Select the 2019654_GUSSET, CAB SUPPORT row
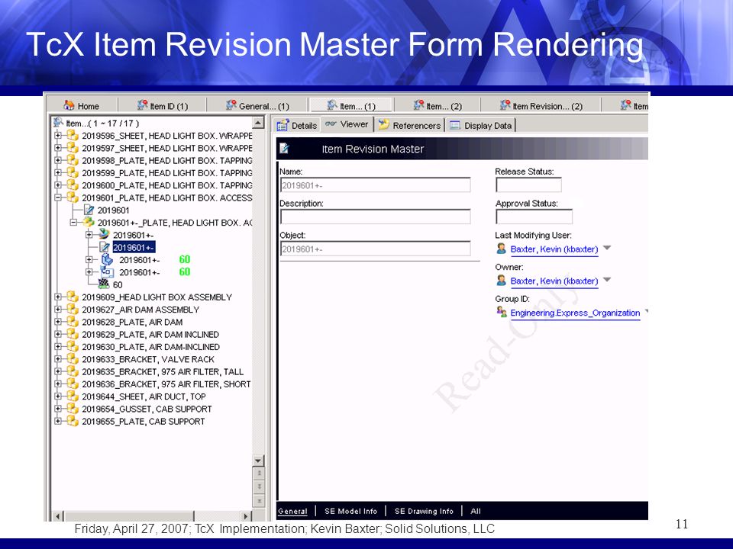Screen dimensions: 733x549 pos(147,409)
